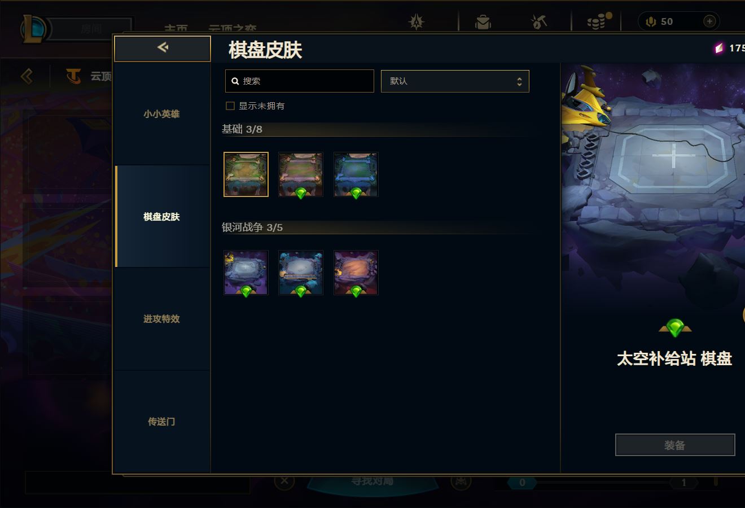The height and width of the screenshot is (508, 745).
Task: Click the 装备 equip button
Action: (x=675, y=445)
